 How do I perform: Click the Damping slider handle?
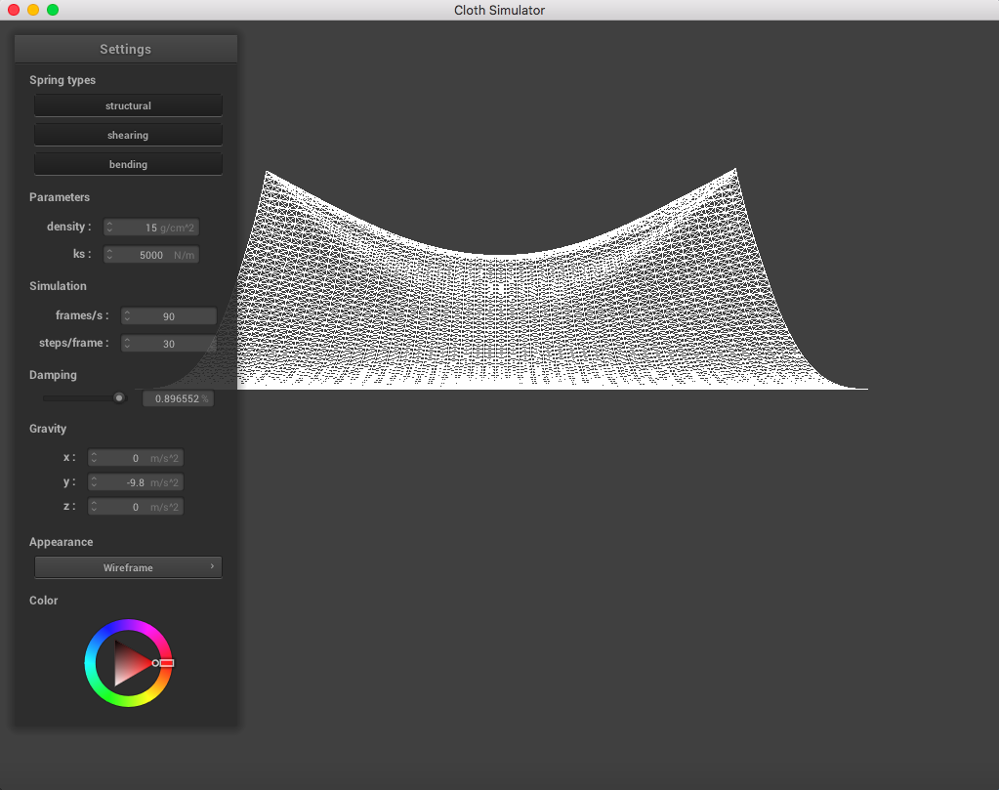pos(119,398)
